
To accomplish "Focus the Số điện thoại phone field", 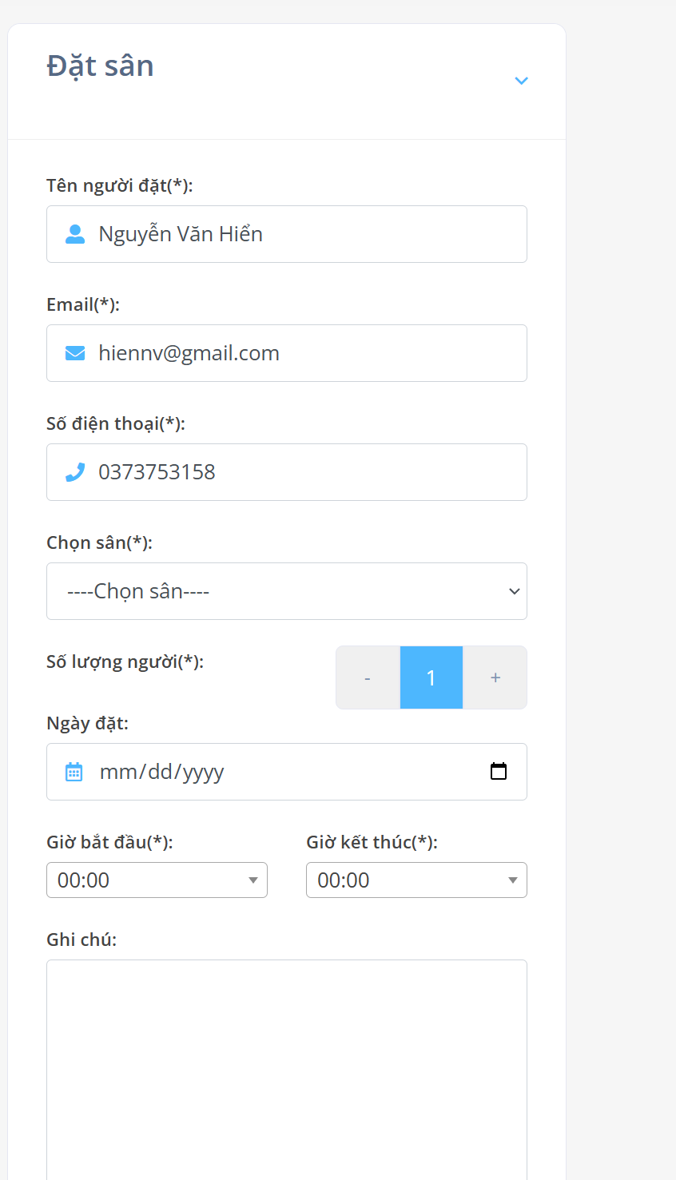I will pyautogui.click(x=287, y=472).
